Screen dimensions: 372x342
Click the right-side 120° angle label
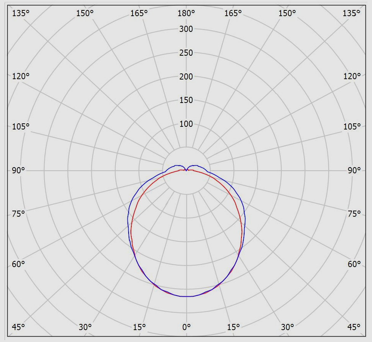click(352, 76)
